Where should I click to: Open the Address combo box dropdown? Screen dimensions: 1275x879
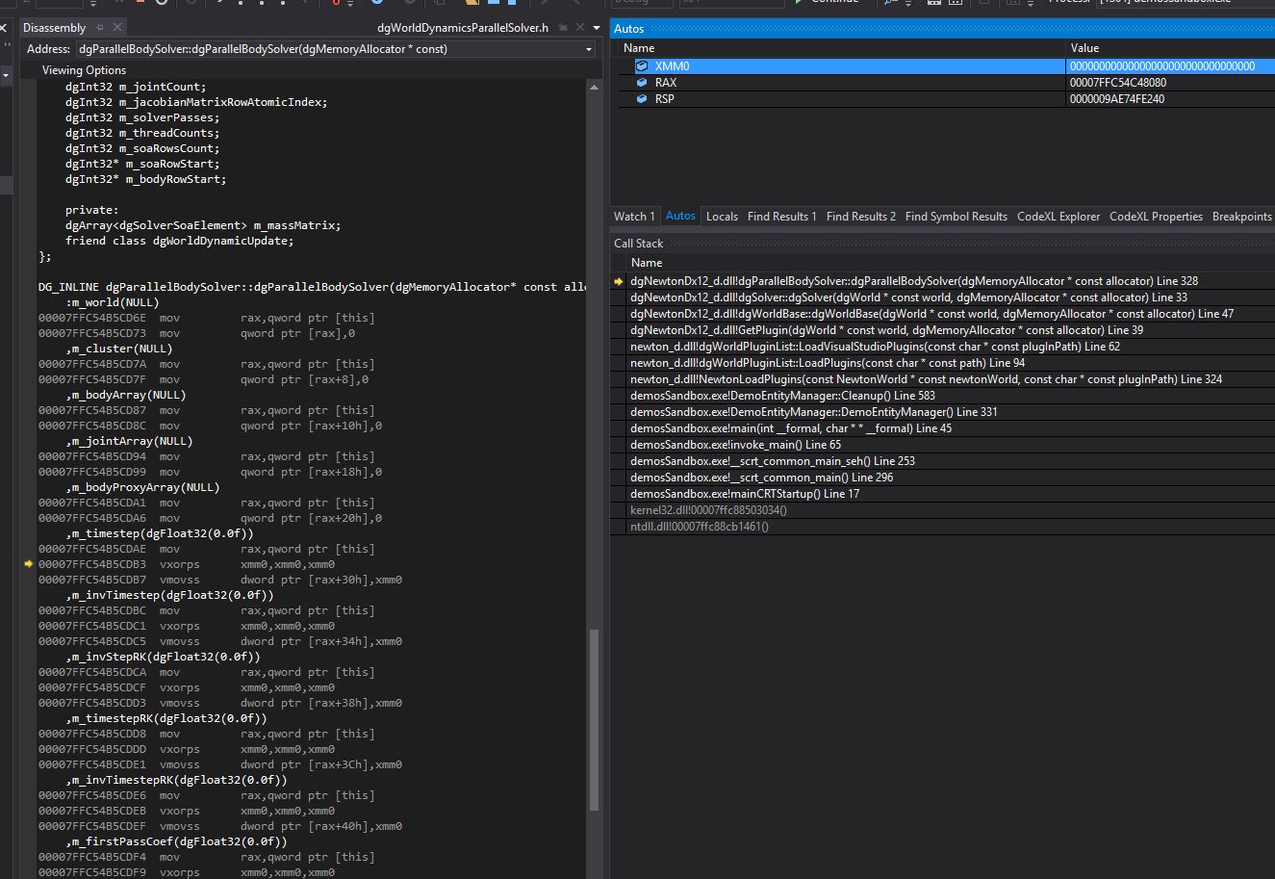tap(588, 49)
